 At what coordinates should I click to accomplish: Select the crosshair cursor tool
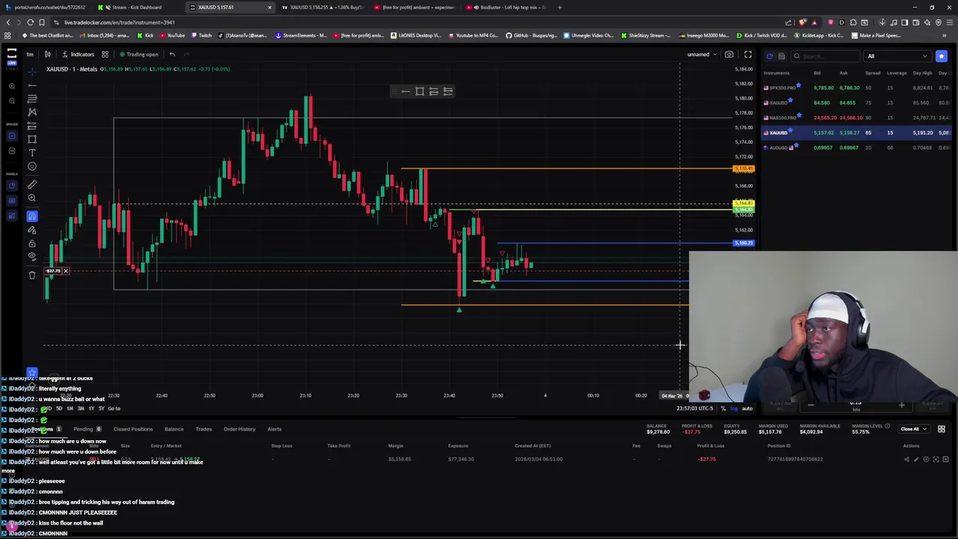click(x=32, y=72)
